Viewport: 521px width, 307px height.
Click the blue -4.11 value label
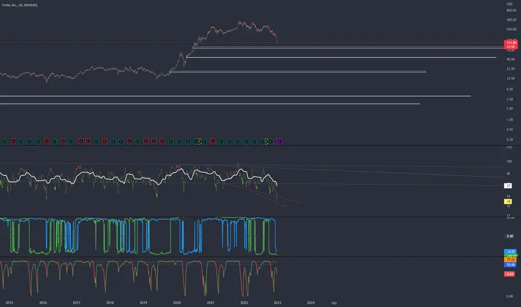[x=510, y=252]
